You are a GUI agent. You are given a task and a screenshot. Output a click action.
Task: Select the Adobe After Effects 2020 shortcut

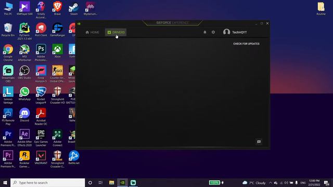(24, 138)
